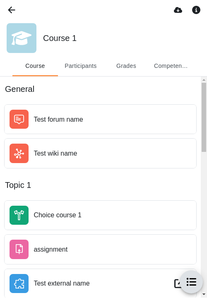Click the blue puzzle piece icon

pyautogui.click(x=19, y=284)
